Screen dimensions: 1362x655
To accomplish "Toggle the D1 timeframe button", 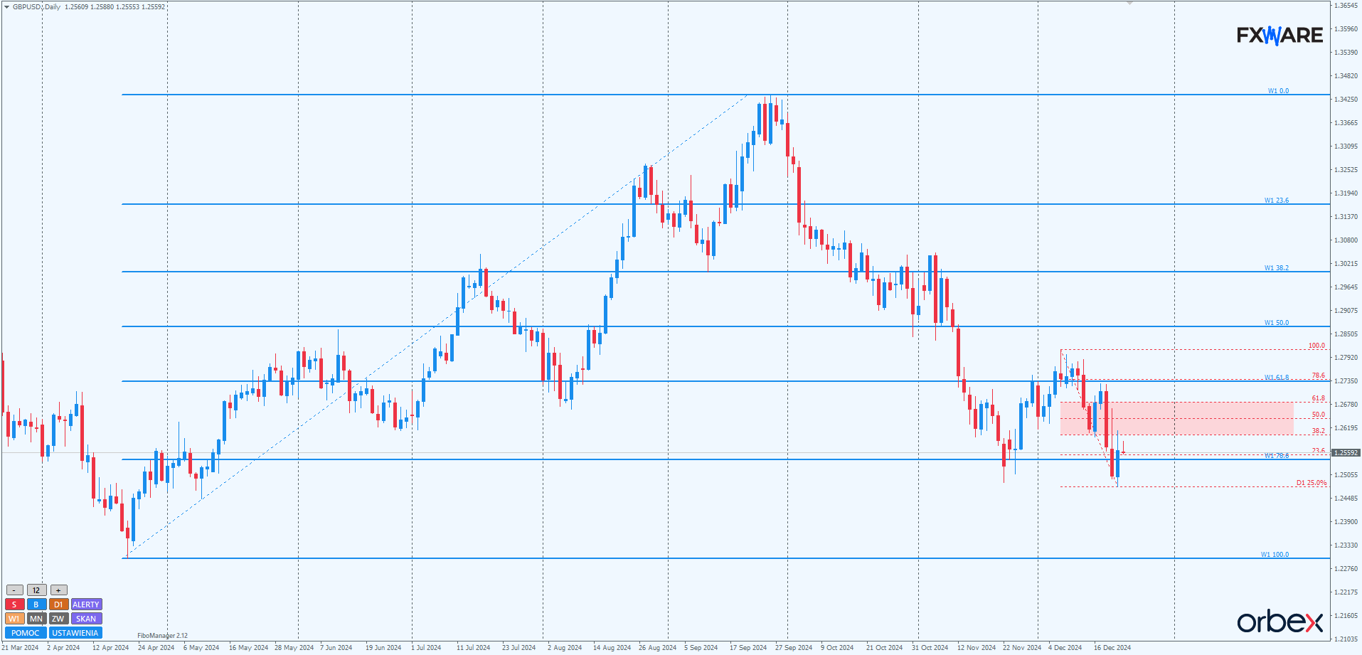I will coord(58,605).
